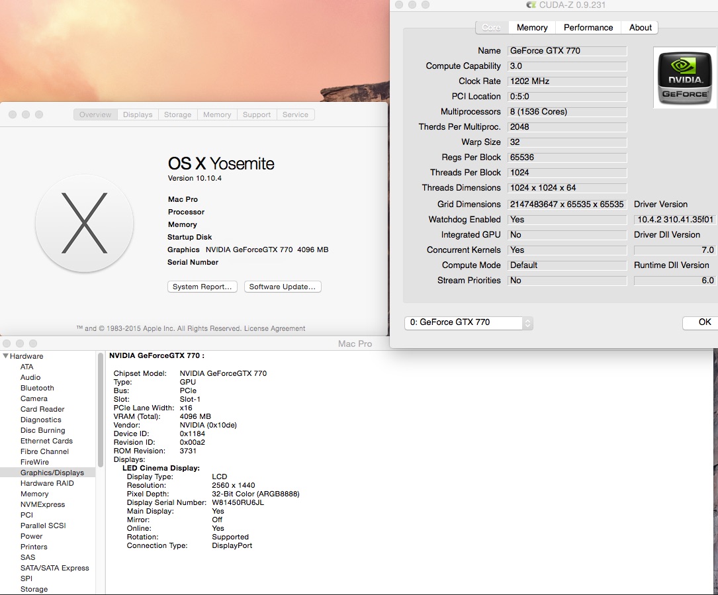The image size is (718, 595).
Task: Select Storage in the System Report sidebar
Action: click(x=34, y=589)
